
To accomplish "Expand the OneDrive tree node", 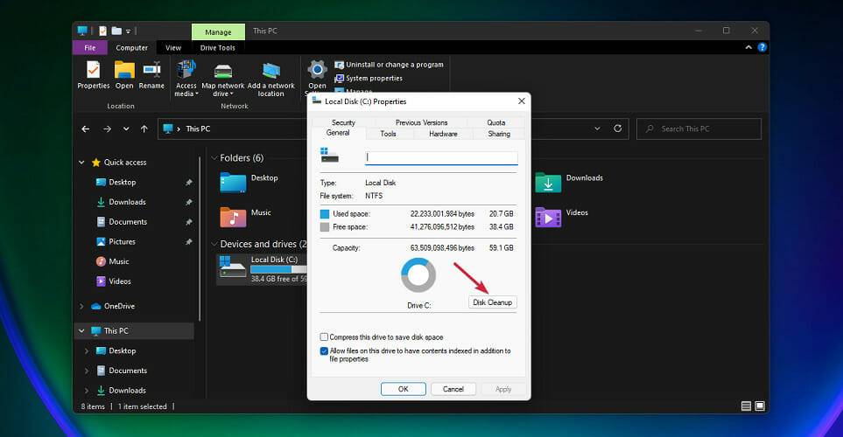I will pyautogui.click(x=81, y=306).
